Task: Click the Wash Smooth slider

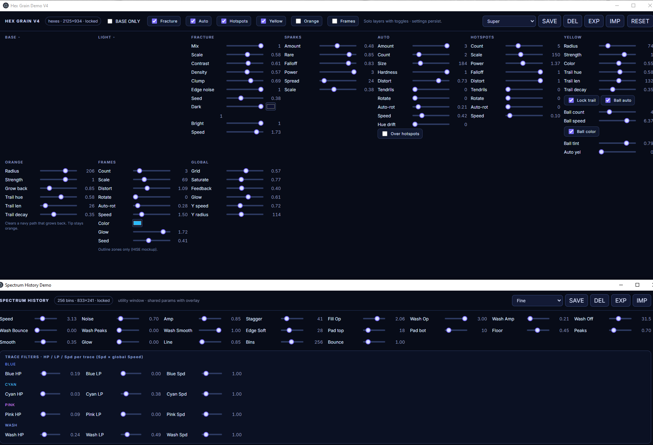Action: (210, 330)
